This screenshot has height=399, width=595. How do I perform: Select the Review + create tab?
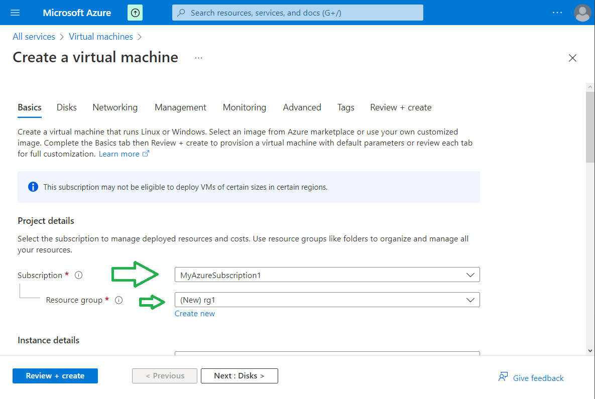tap(401, 107)
